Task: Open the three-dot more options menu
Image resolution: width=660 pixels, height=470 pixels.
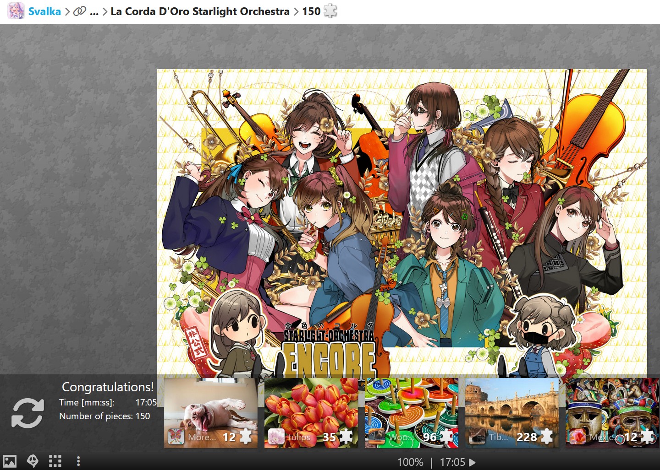Action: pyautogui.click(x=78, y=461)
